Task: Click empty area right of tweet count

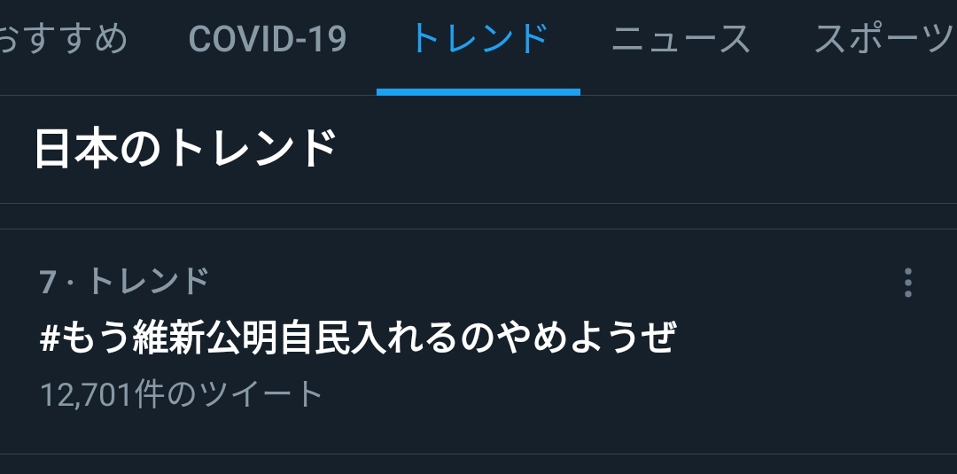Action: tap(611, 394)
